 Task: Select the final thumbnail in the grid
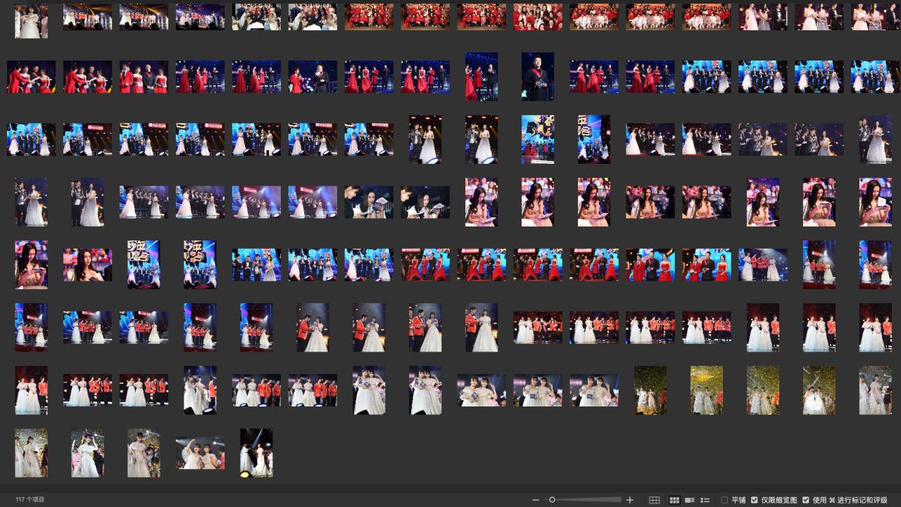(x=256, y=453)
